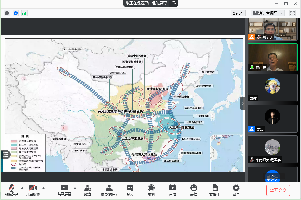Click the meeting info icon
This screenshot has height=200, width=301.
click(x=7, y=13)
